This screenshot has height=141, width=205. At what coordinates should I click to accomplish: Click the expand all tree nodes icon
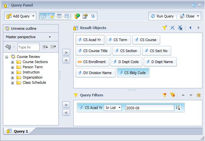click(45, 47)
